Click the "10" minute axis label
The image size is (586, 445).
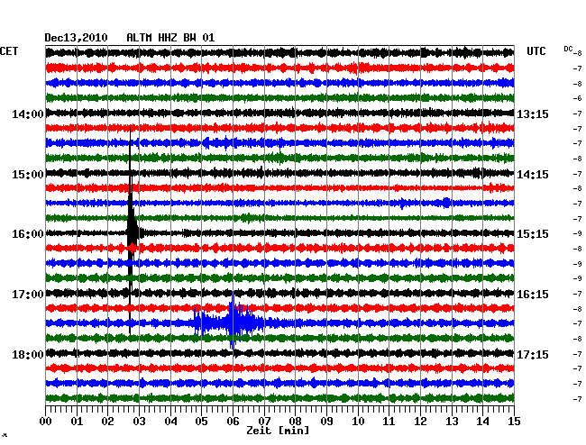click(358, 421)
